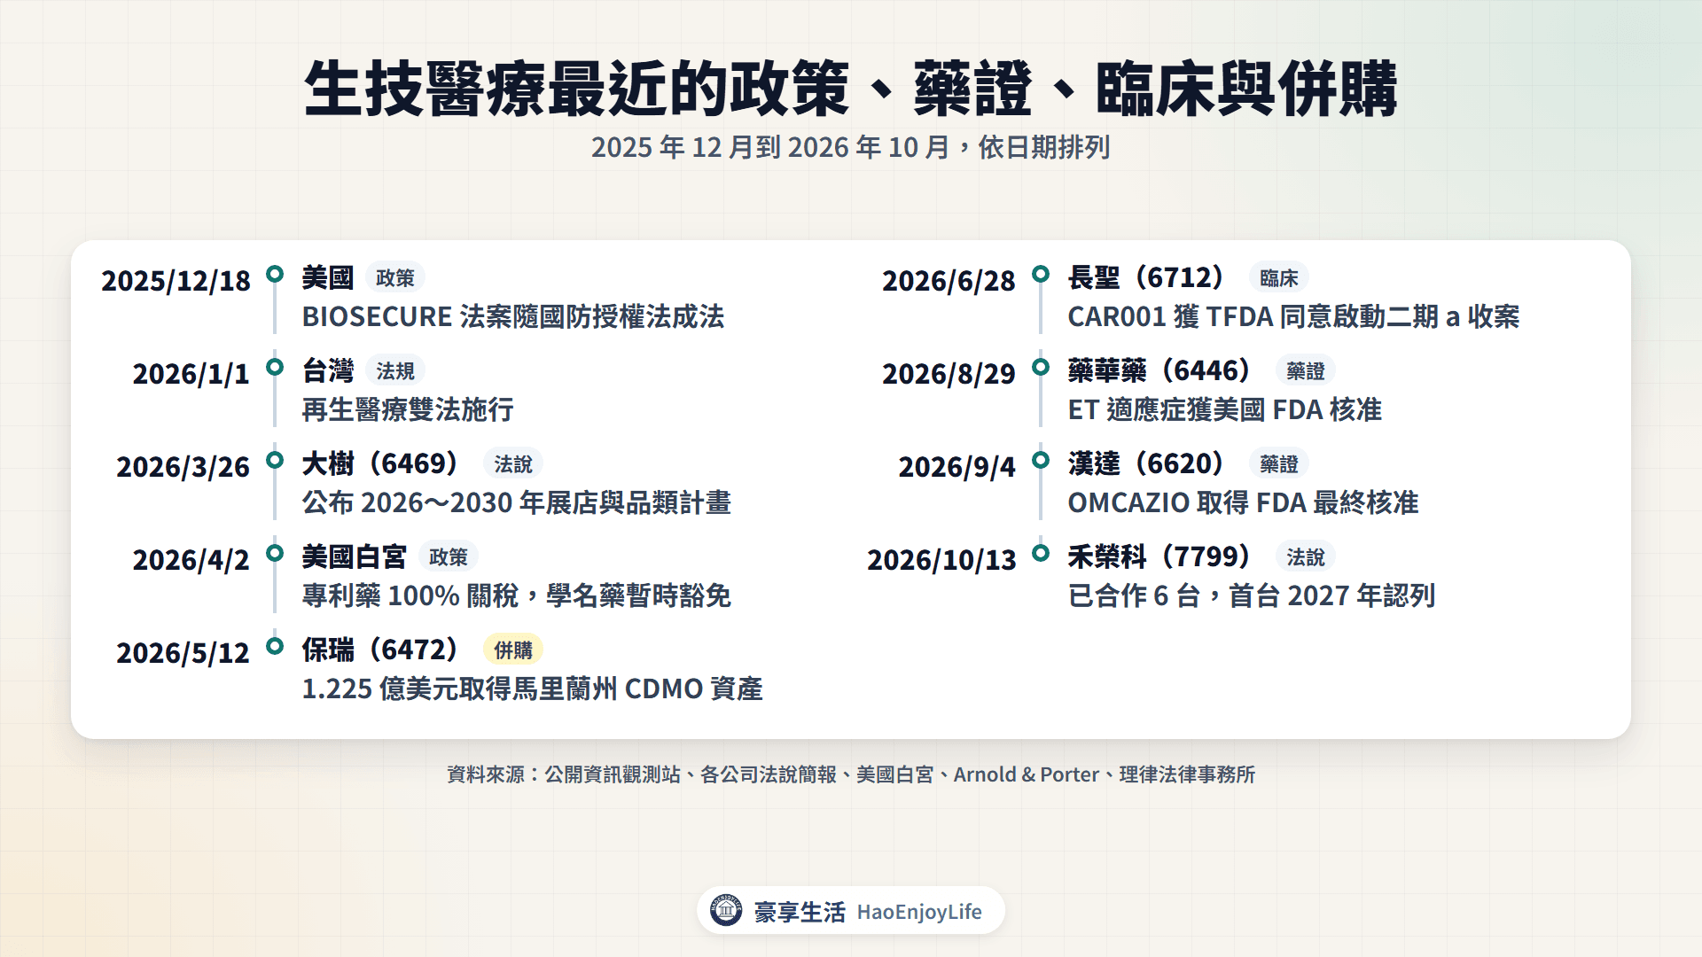Click the 藥證 tag beside 藥華藥（6446）
Screen dimensions: 1702x957
coord(1306,371)
